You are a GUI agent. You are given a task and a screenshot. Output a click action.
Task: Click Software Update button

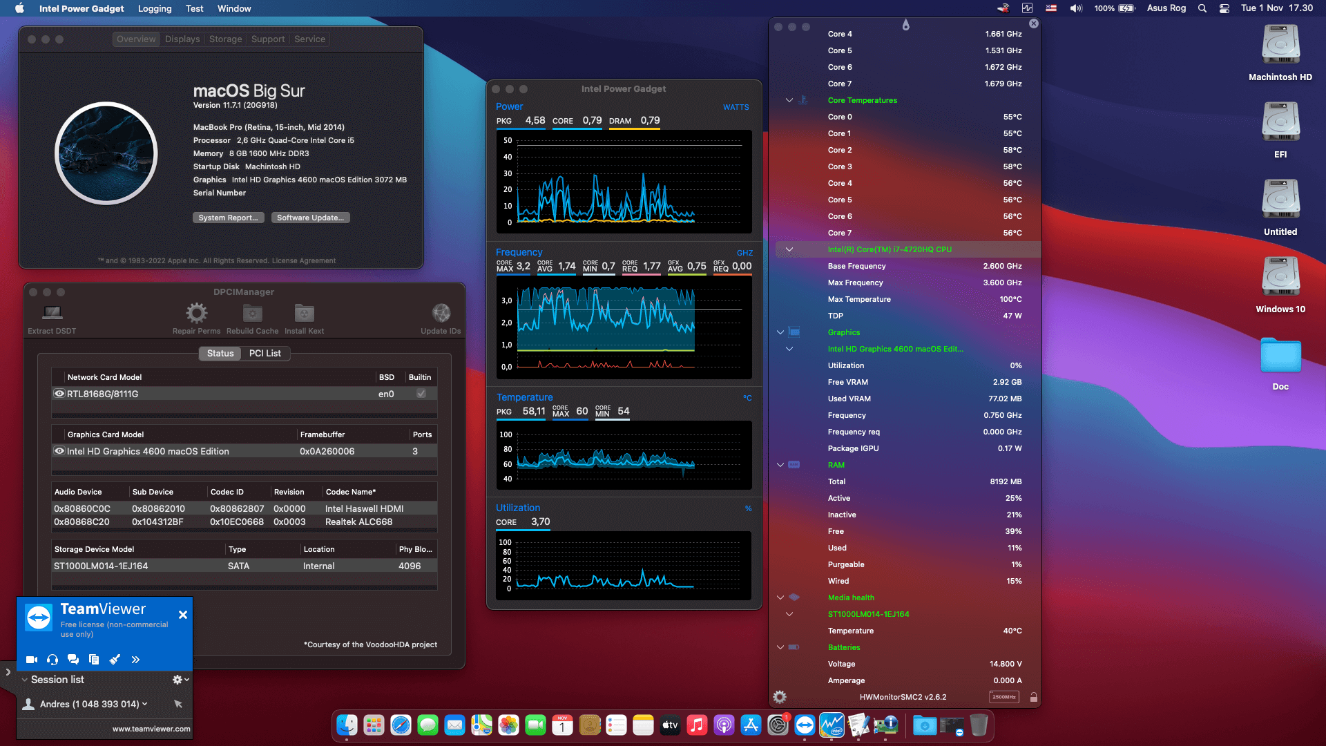(310, 218)
